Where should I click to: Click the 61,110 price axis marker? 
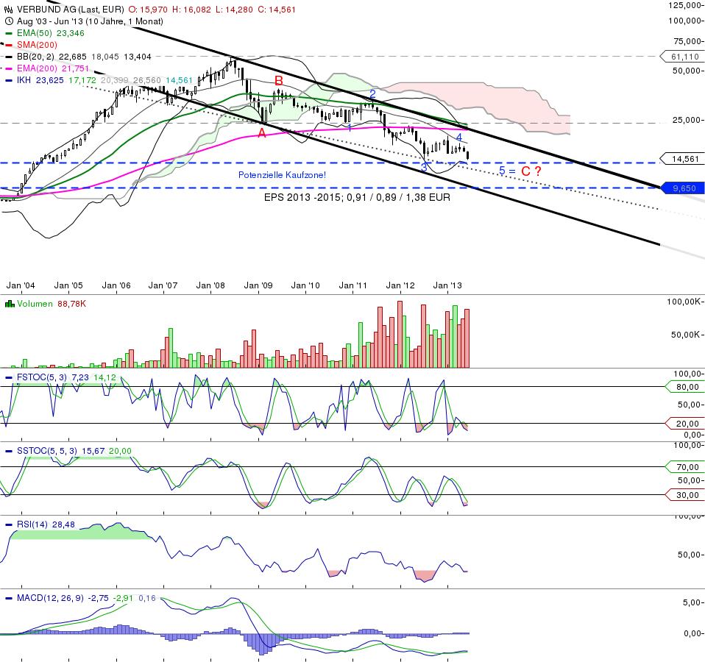pos(684,57)
